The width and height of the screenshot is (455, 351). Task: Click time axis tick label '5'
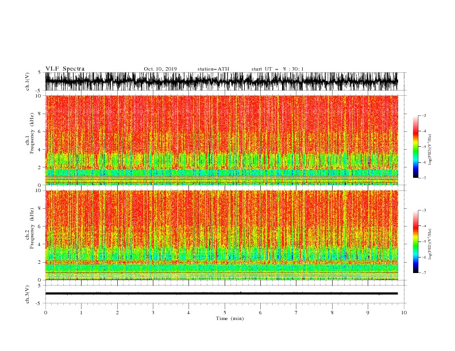(x=225, y=313)
